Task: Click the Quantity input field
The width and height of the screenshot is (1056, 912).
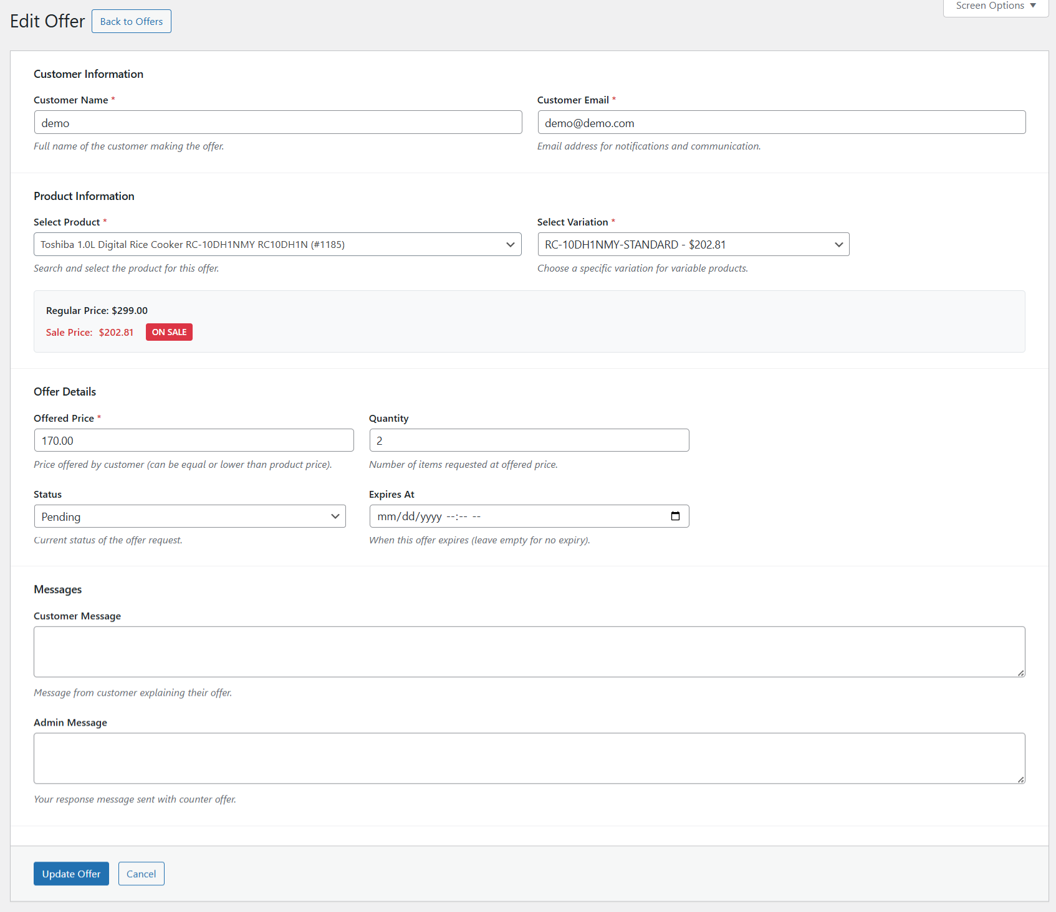Action: [x=529, y=440]
